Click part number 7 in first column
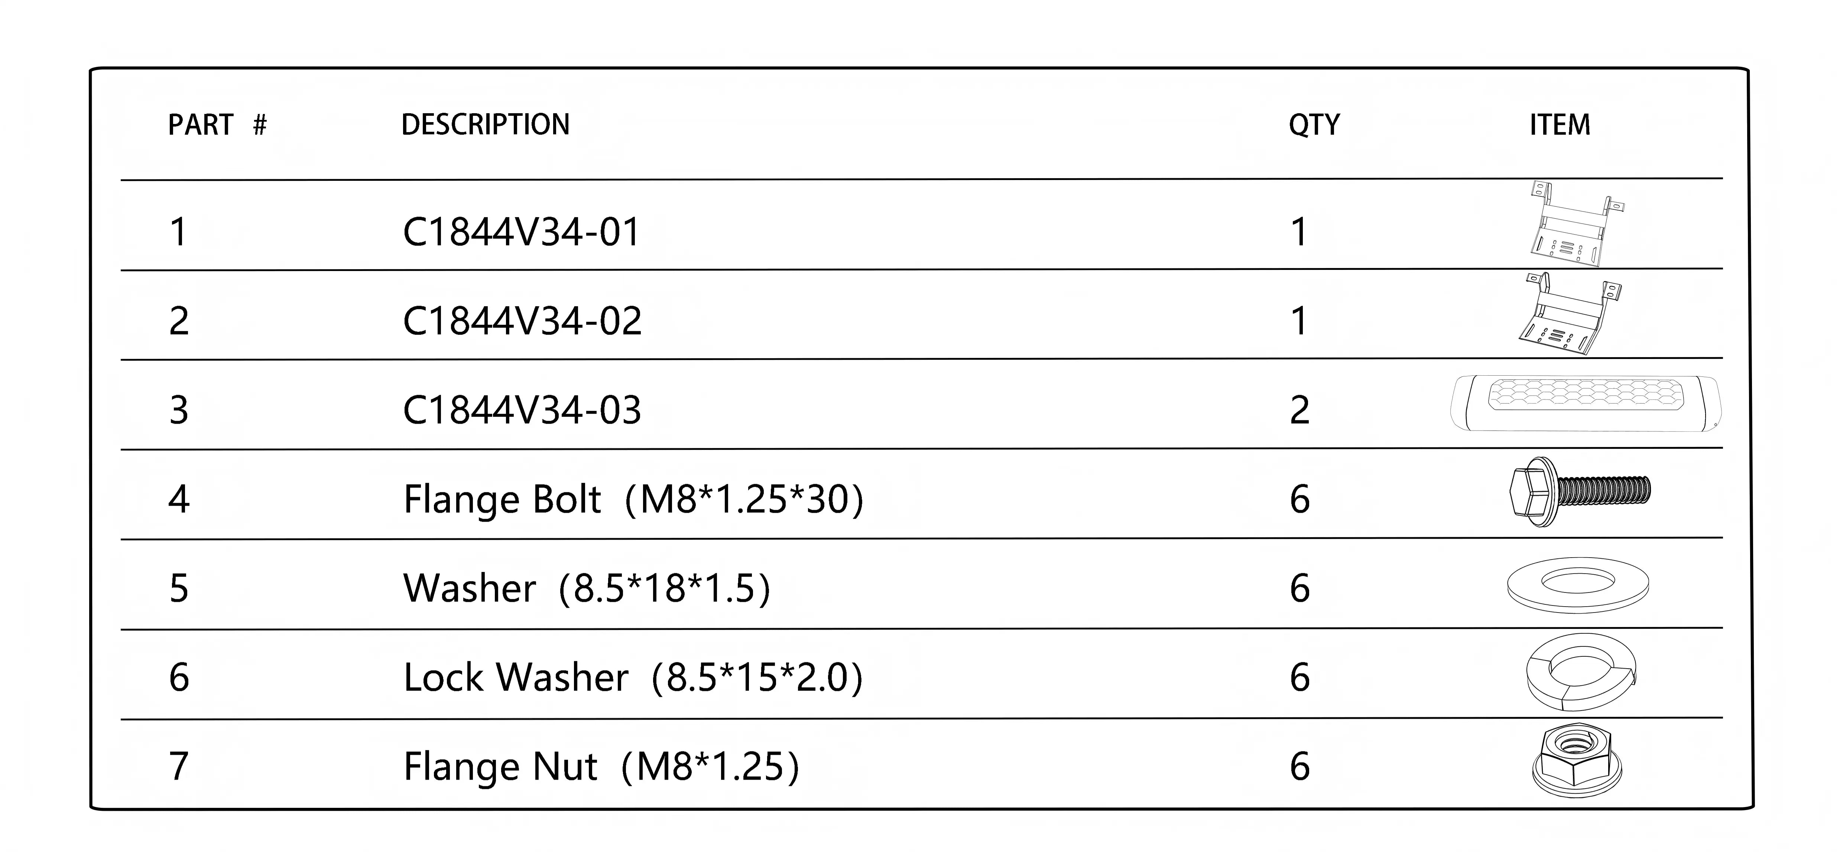The width and height of the screenshot is (1843, 852). point(179,766)
